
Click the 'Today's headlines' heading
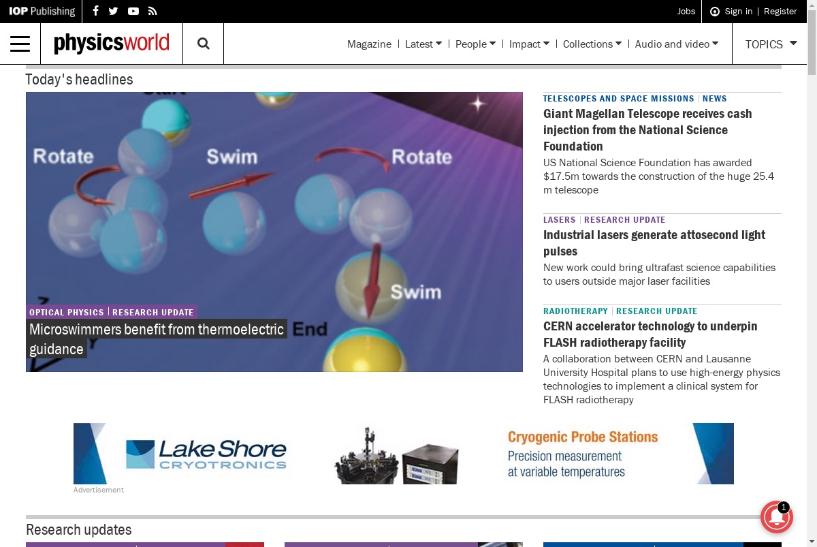(x=80, y=80)
